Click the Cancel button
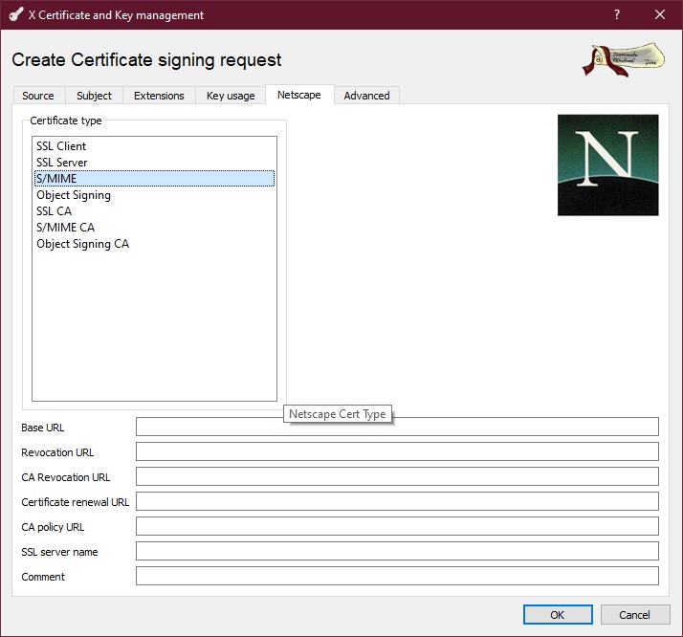683x637 pixels. [634, 615]
